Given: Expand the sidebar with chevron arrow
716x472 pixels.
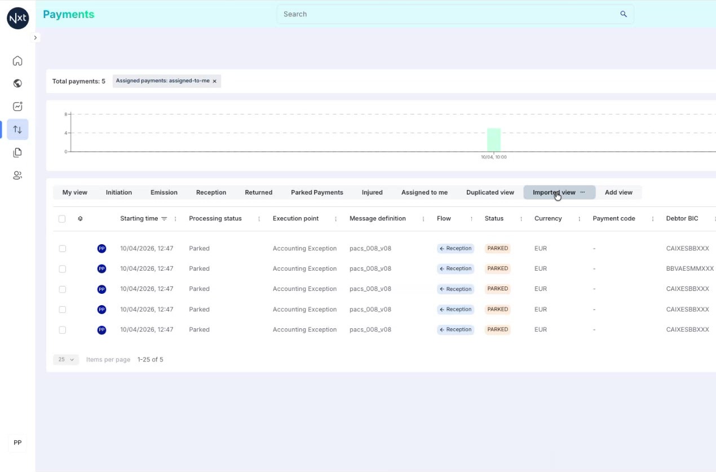Looking at the screenshot, I should click(35, 38).
